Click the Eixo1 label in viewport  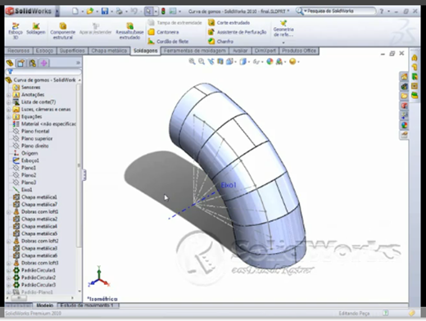pos(229,185)
